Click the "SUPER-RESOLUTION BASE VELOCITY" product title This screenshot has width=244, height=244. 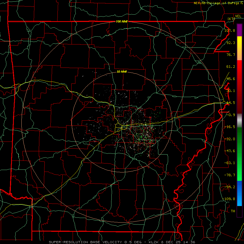pos(85,242)
